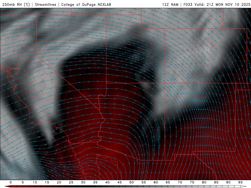Click the '10' value on the color scale
251x188 pixels.
click(35, 182)
